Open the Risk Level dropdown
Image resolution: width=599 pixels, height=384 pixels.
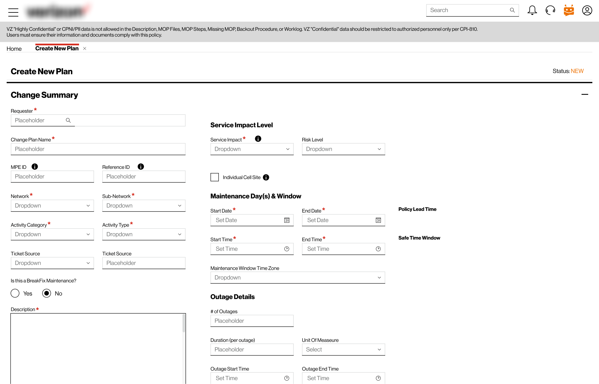tap(344, 149)
